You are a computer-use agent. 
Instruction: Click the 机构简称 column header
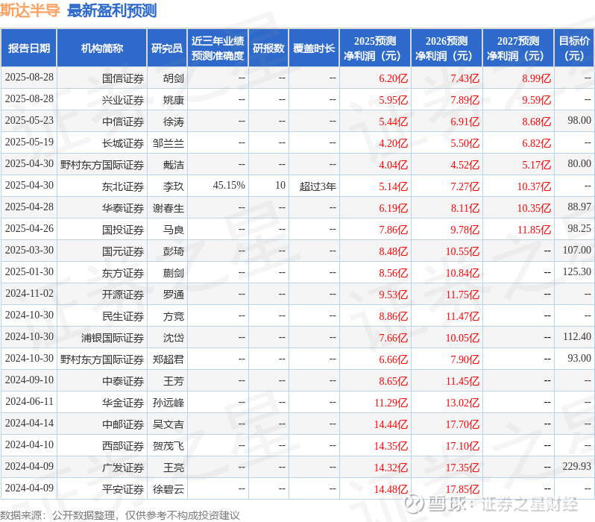[101, 48]
